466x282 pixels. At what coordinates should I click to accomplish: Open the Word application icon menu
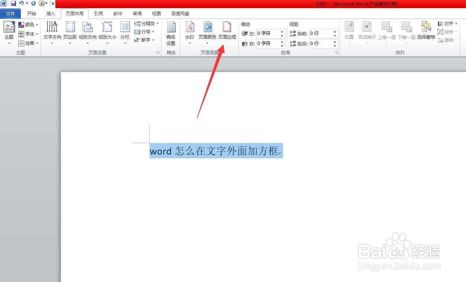coord(3,3)
